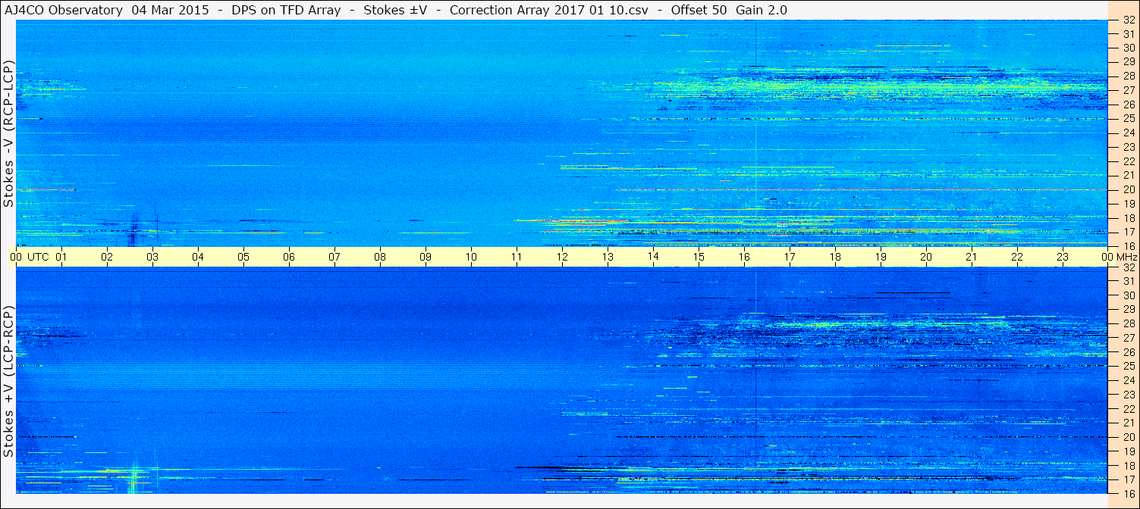
Task: Click the 20 hour marker on time axis
Action: click(x=926, y=257)
